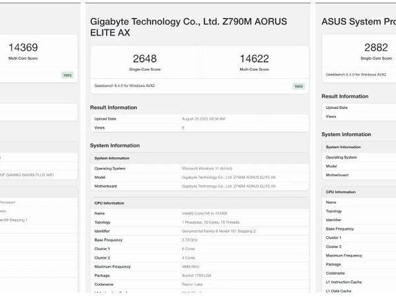Image resolution: width=396 pixels, height=297 pixels.
Task: Click the 'L1 Data Cache' label in the ASUS panel
Action: tap(339, 291)
